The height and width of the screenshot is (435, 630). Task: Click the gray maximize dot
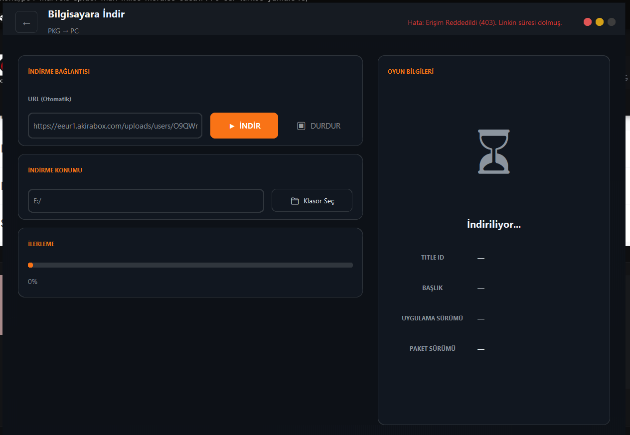(612, 22)
